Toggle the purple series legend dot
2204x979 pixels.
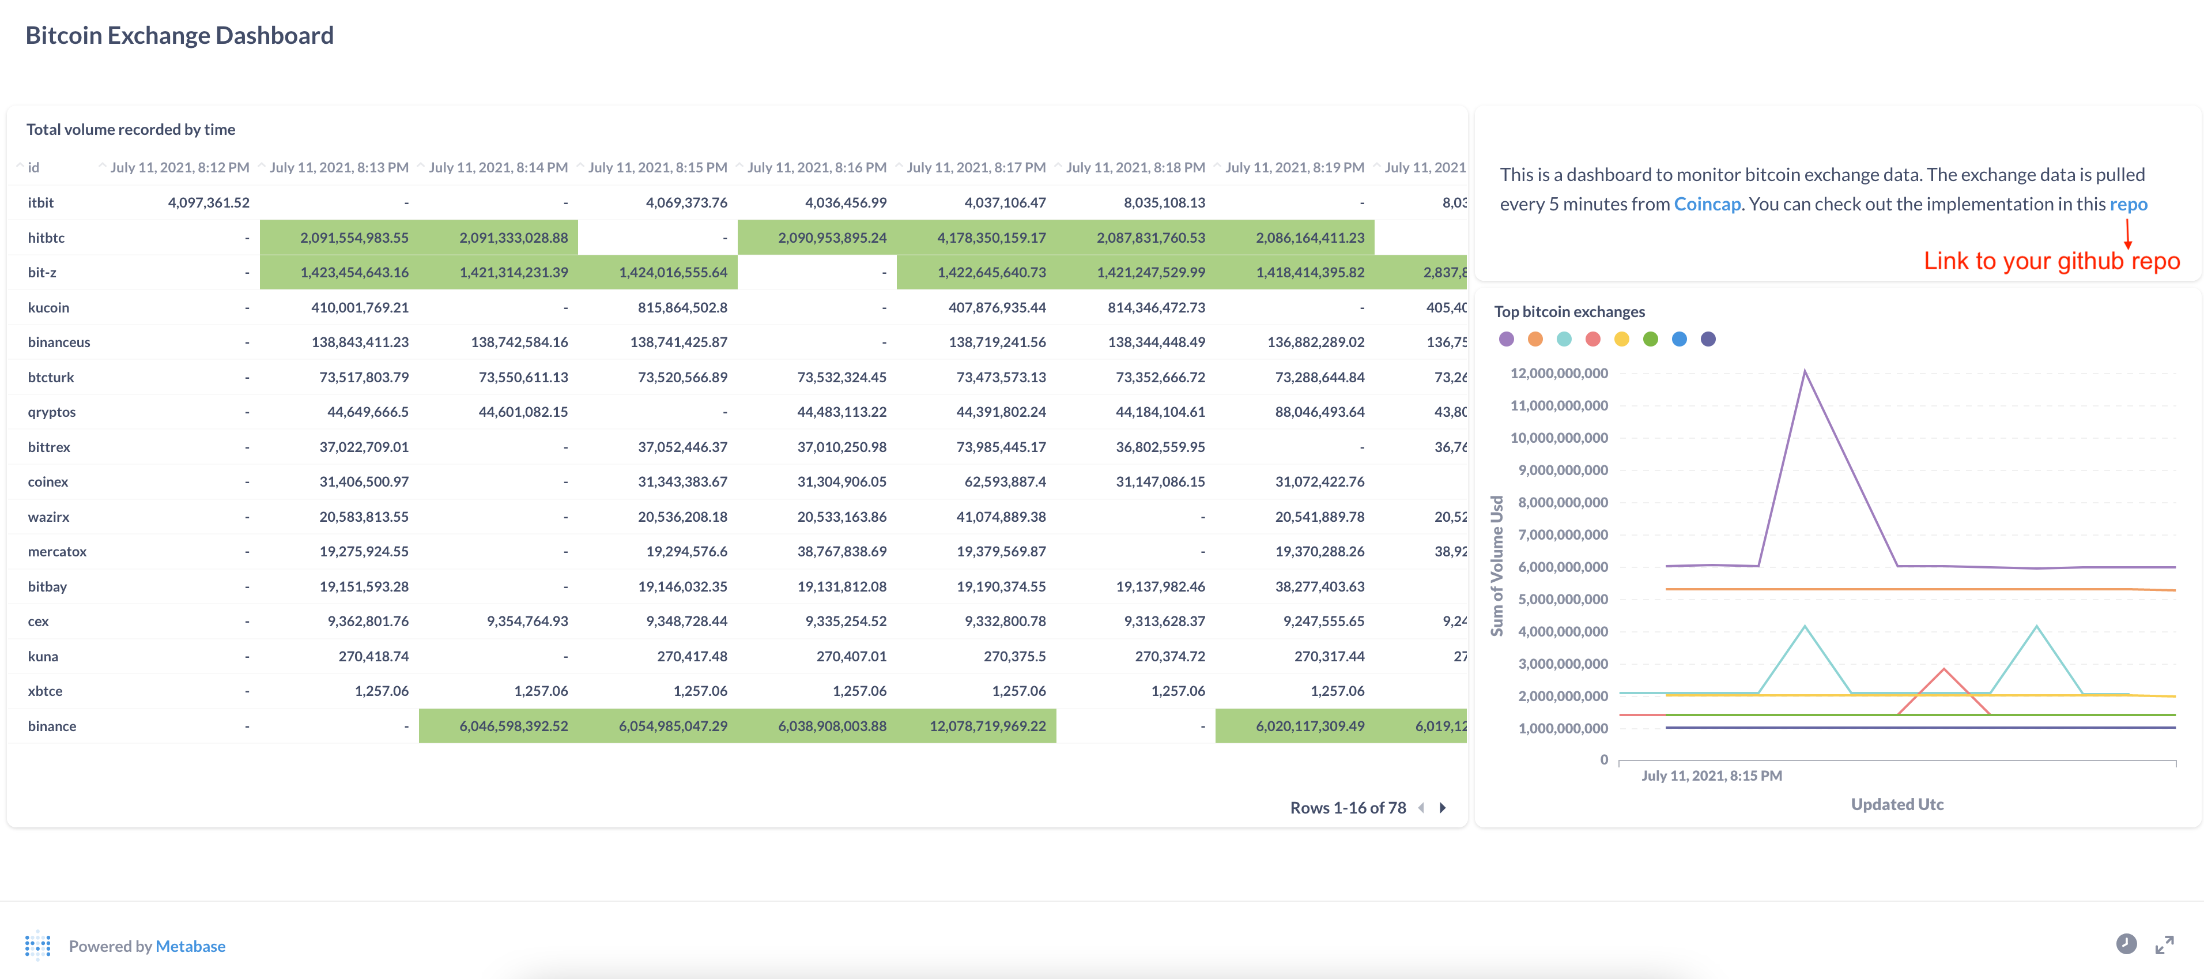click(1507, 340)
